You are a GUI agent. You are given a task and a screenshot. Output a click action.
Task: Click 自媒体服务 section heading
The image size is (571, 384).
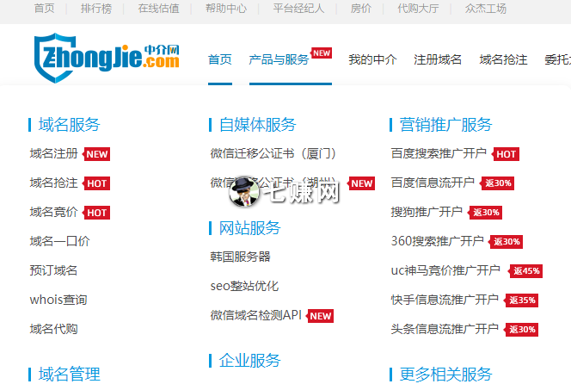tap(257, 125)
